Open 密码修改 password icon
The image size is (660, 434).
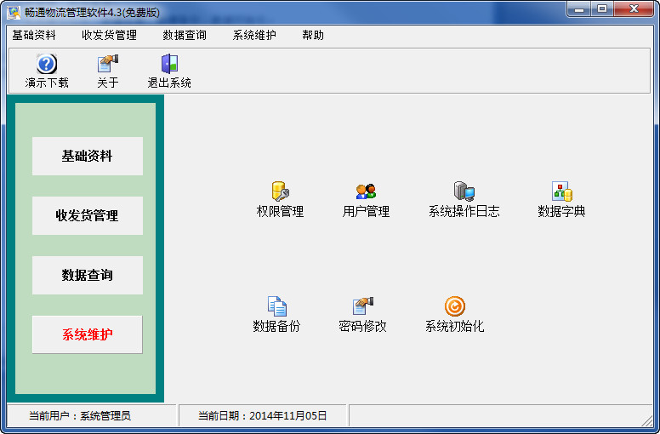pos(363,306)
